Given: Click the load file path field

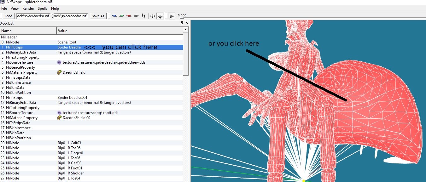Looking at the screenshot, I should coord(33,16).
